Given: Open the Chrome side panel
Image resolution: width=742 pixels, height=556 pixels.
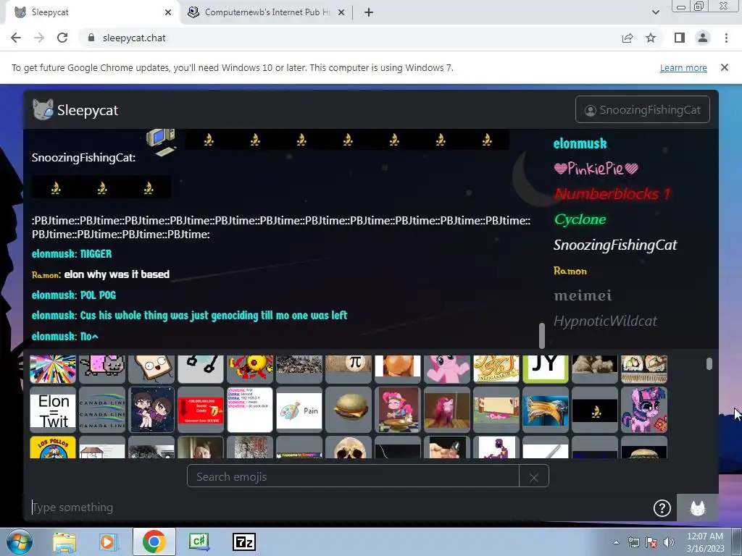Looking at the screenshot, I should pos(680,38).
